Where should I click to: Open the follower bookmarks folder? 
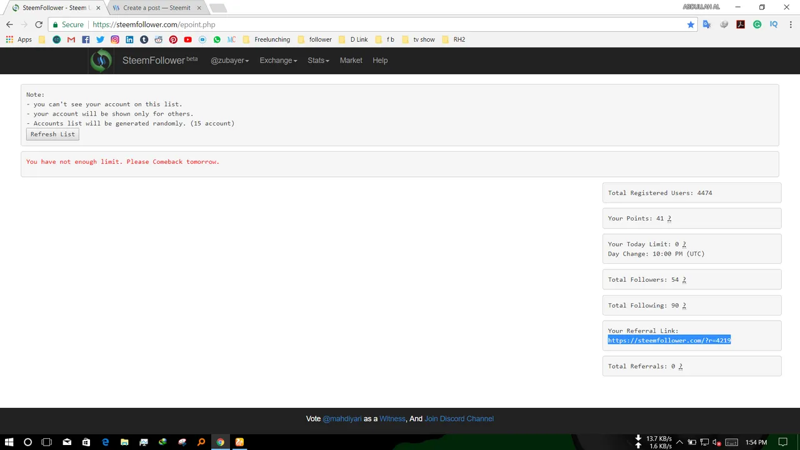[x=314, y=39]
